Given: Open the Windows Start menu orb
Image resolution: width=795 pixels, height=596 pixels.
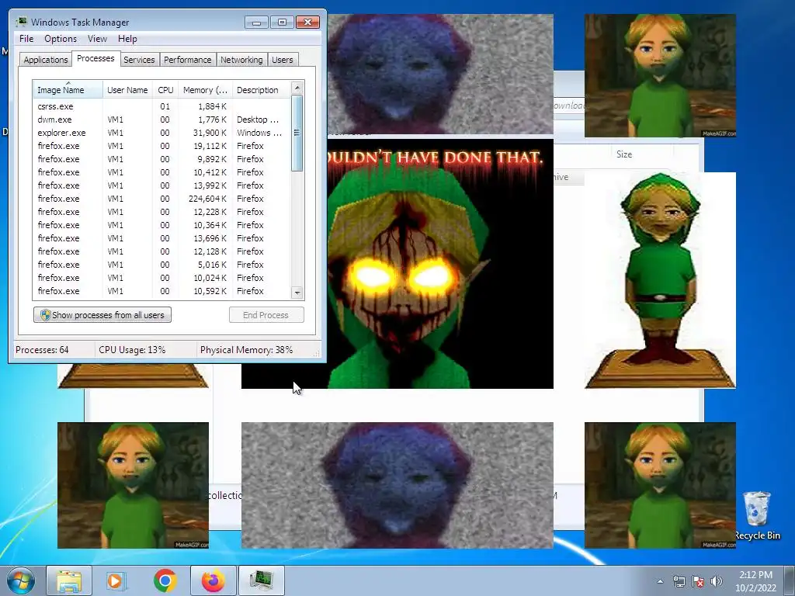Looking at the screenshot, I should pos(19,580).
